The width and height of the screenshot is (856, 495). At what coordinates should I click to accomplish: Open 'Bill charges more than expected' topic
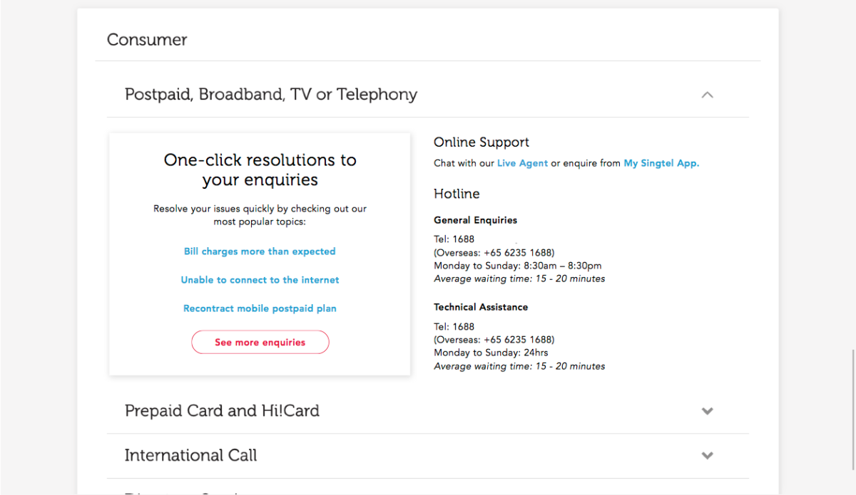[260, 251]
